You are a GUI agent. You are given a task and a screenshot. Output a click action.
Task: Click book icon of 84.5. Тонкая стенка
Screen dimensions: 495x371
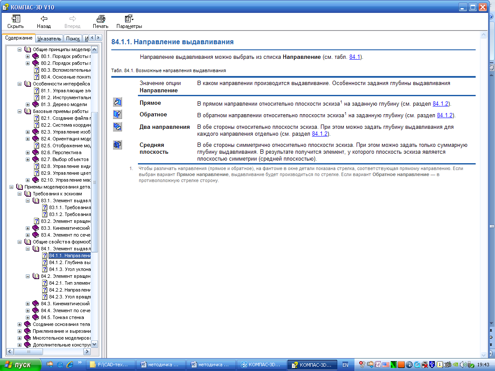click(36, 317)
